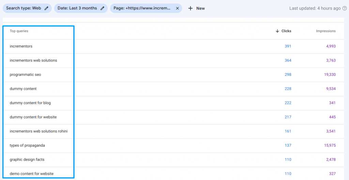
Task: Sort table by Clicks column header
Action: [286, 31]
